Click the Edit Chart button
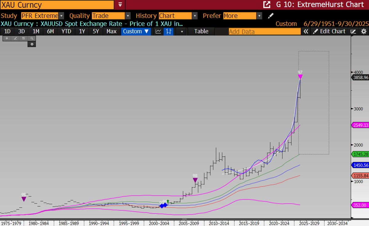This screenshot has height=226, width=369. click(329, 31)
